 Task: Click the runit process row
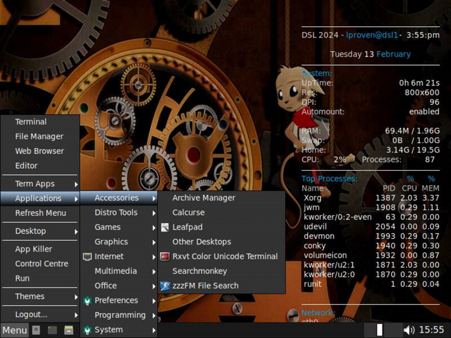click(371, 284)
